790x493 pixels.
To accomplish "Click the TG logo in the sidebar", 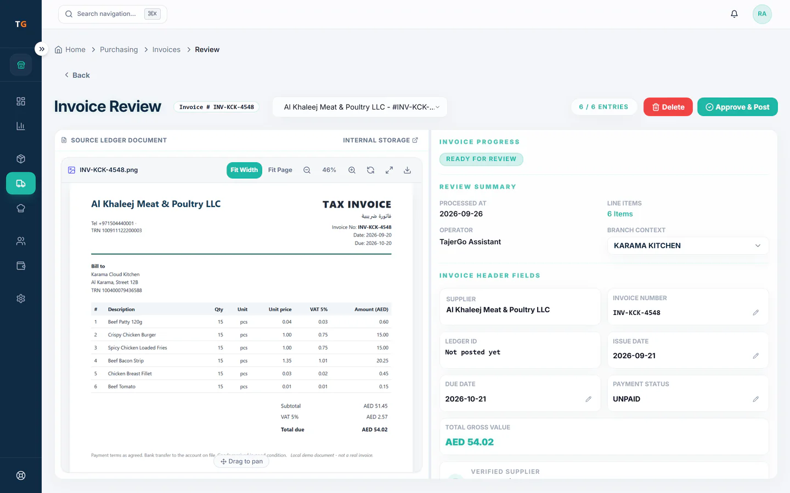I will coord(21,24).
